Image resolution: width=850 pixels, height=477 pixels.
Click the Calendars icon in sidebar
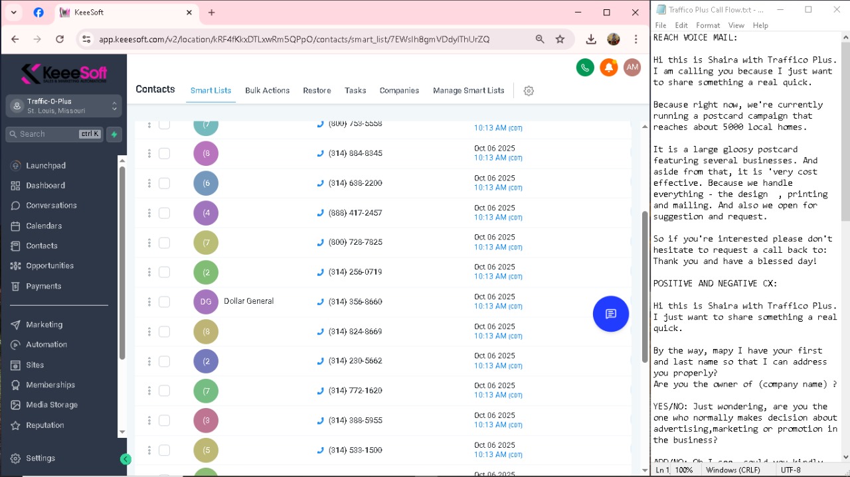(15, 226)
